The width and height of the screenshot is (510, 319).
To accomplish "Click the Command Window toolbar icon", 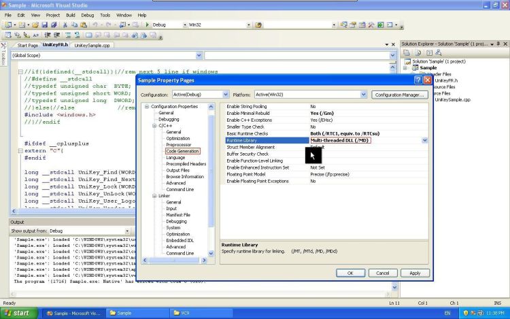I will click(x=390, y=24).
